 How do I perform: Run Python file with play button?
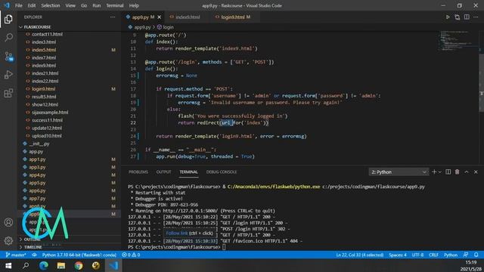click(448, 17)
